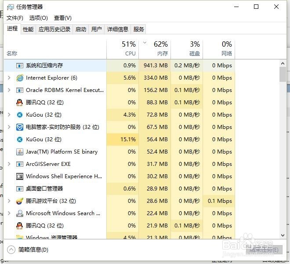Click the 桌面窗口管理器 process icon
The image size is (290, 264).
[x=20, y=189]
